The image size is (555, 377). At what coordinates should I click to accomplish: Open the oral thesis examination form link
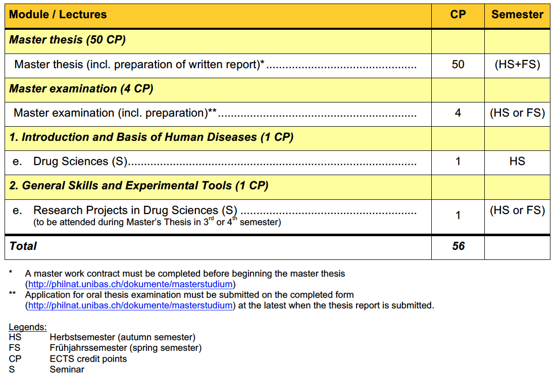(130, 305)
